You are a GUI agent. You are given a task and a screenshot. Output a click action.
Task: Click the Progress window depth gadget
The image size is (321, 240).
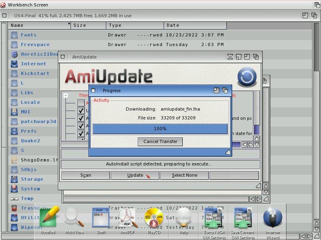225,91
